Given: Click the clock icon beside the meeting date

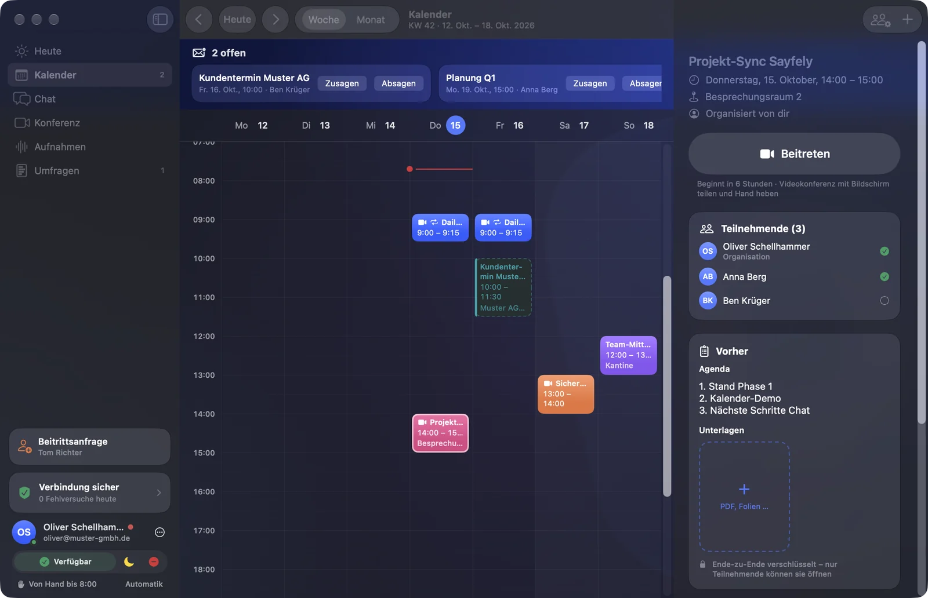Looking at the screenshot, I should click(x=694, y=80).
